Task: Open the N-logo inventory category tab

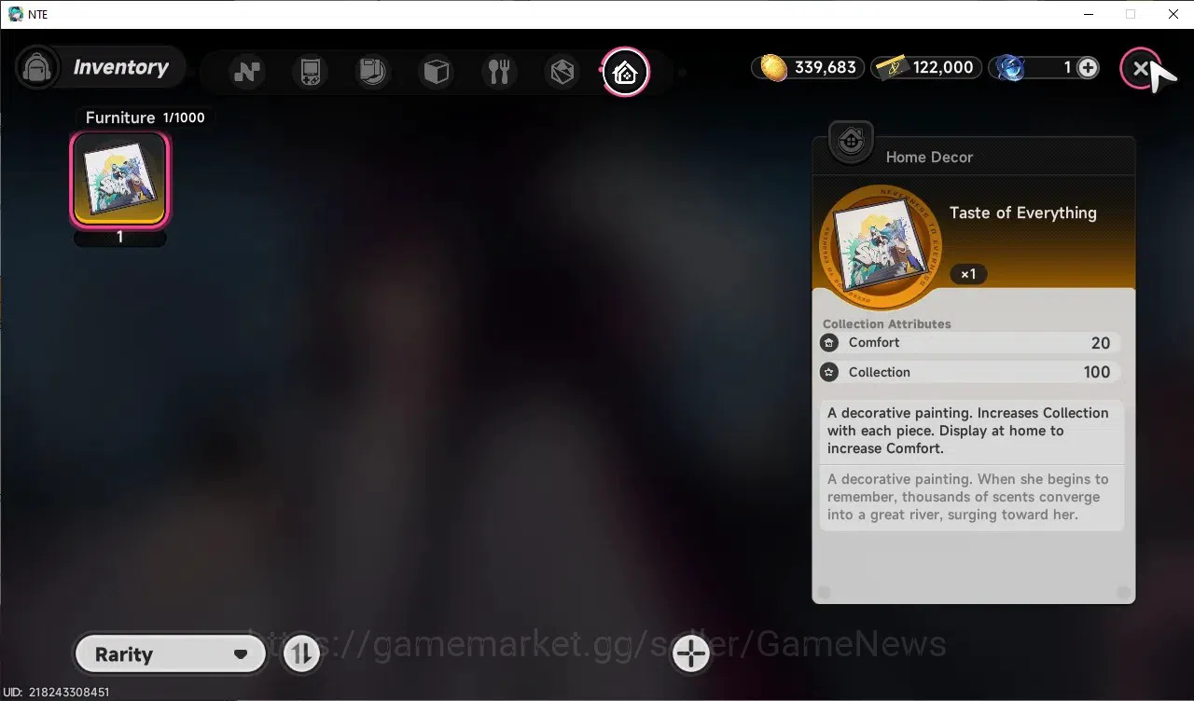Action: pos(247,72)
